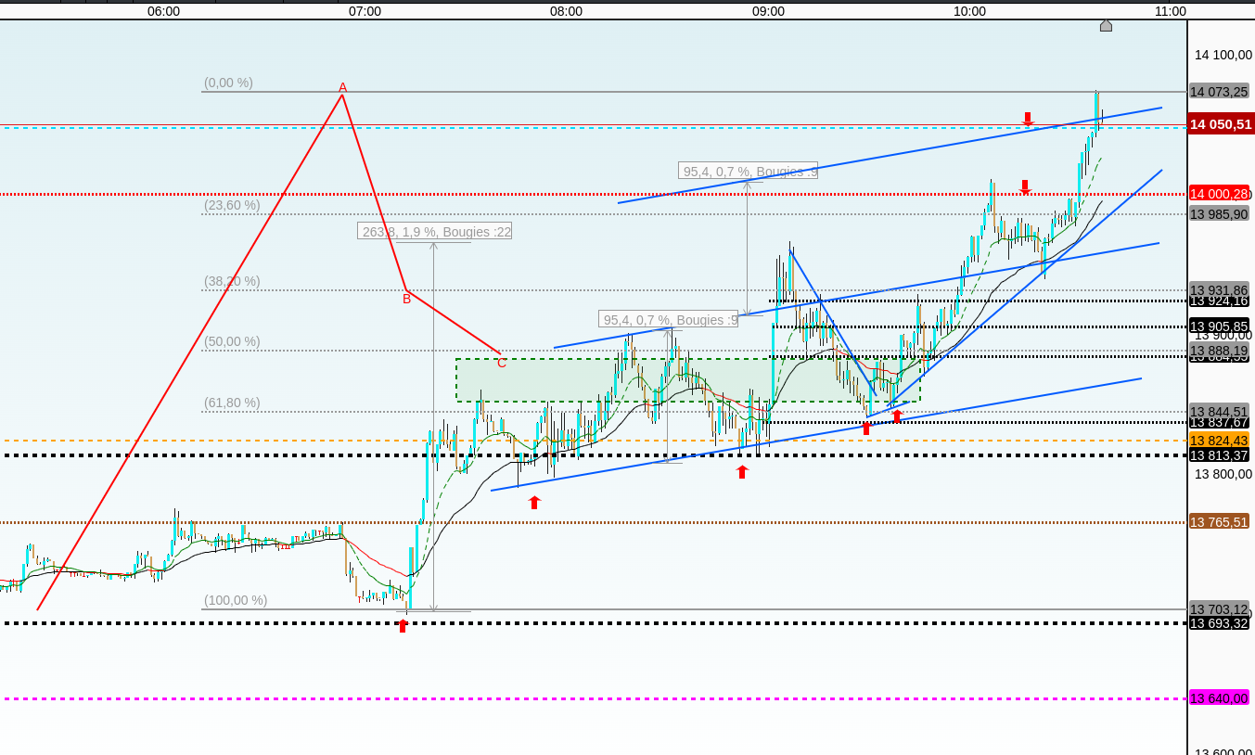Viewport: 1255px width, 755px height.
Task: Click the lower '95,4, 0,7 %, Bougies :9' label
Action: point(669,319)
